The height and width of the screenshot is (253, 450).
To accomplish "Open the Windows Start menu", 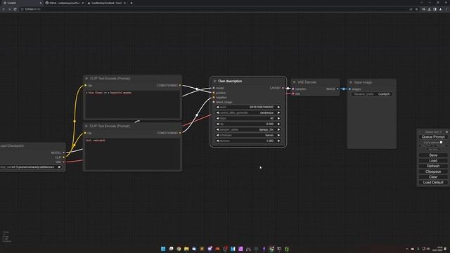I will coord(163,249).
